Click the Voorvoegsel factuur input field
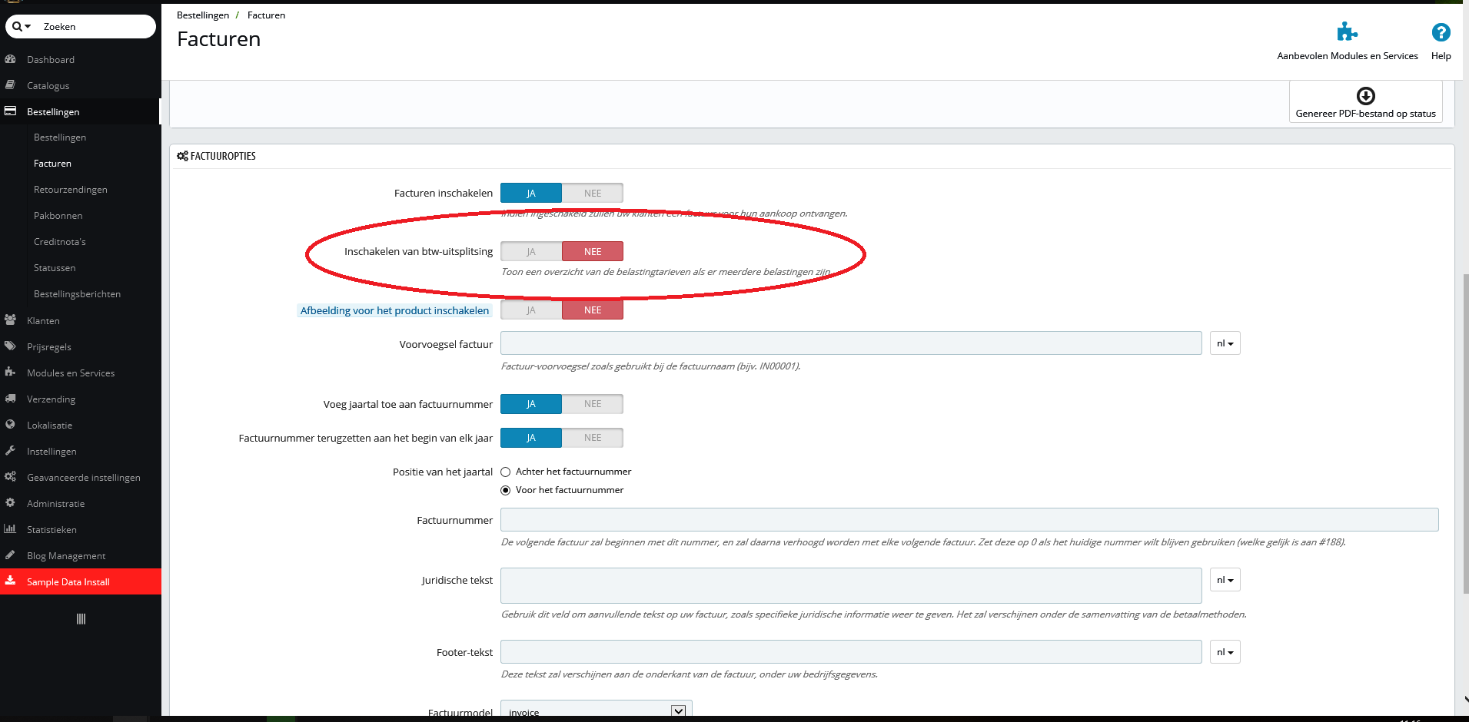Viewport: 1469px width, 722px height. [851, 343]
